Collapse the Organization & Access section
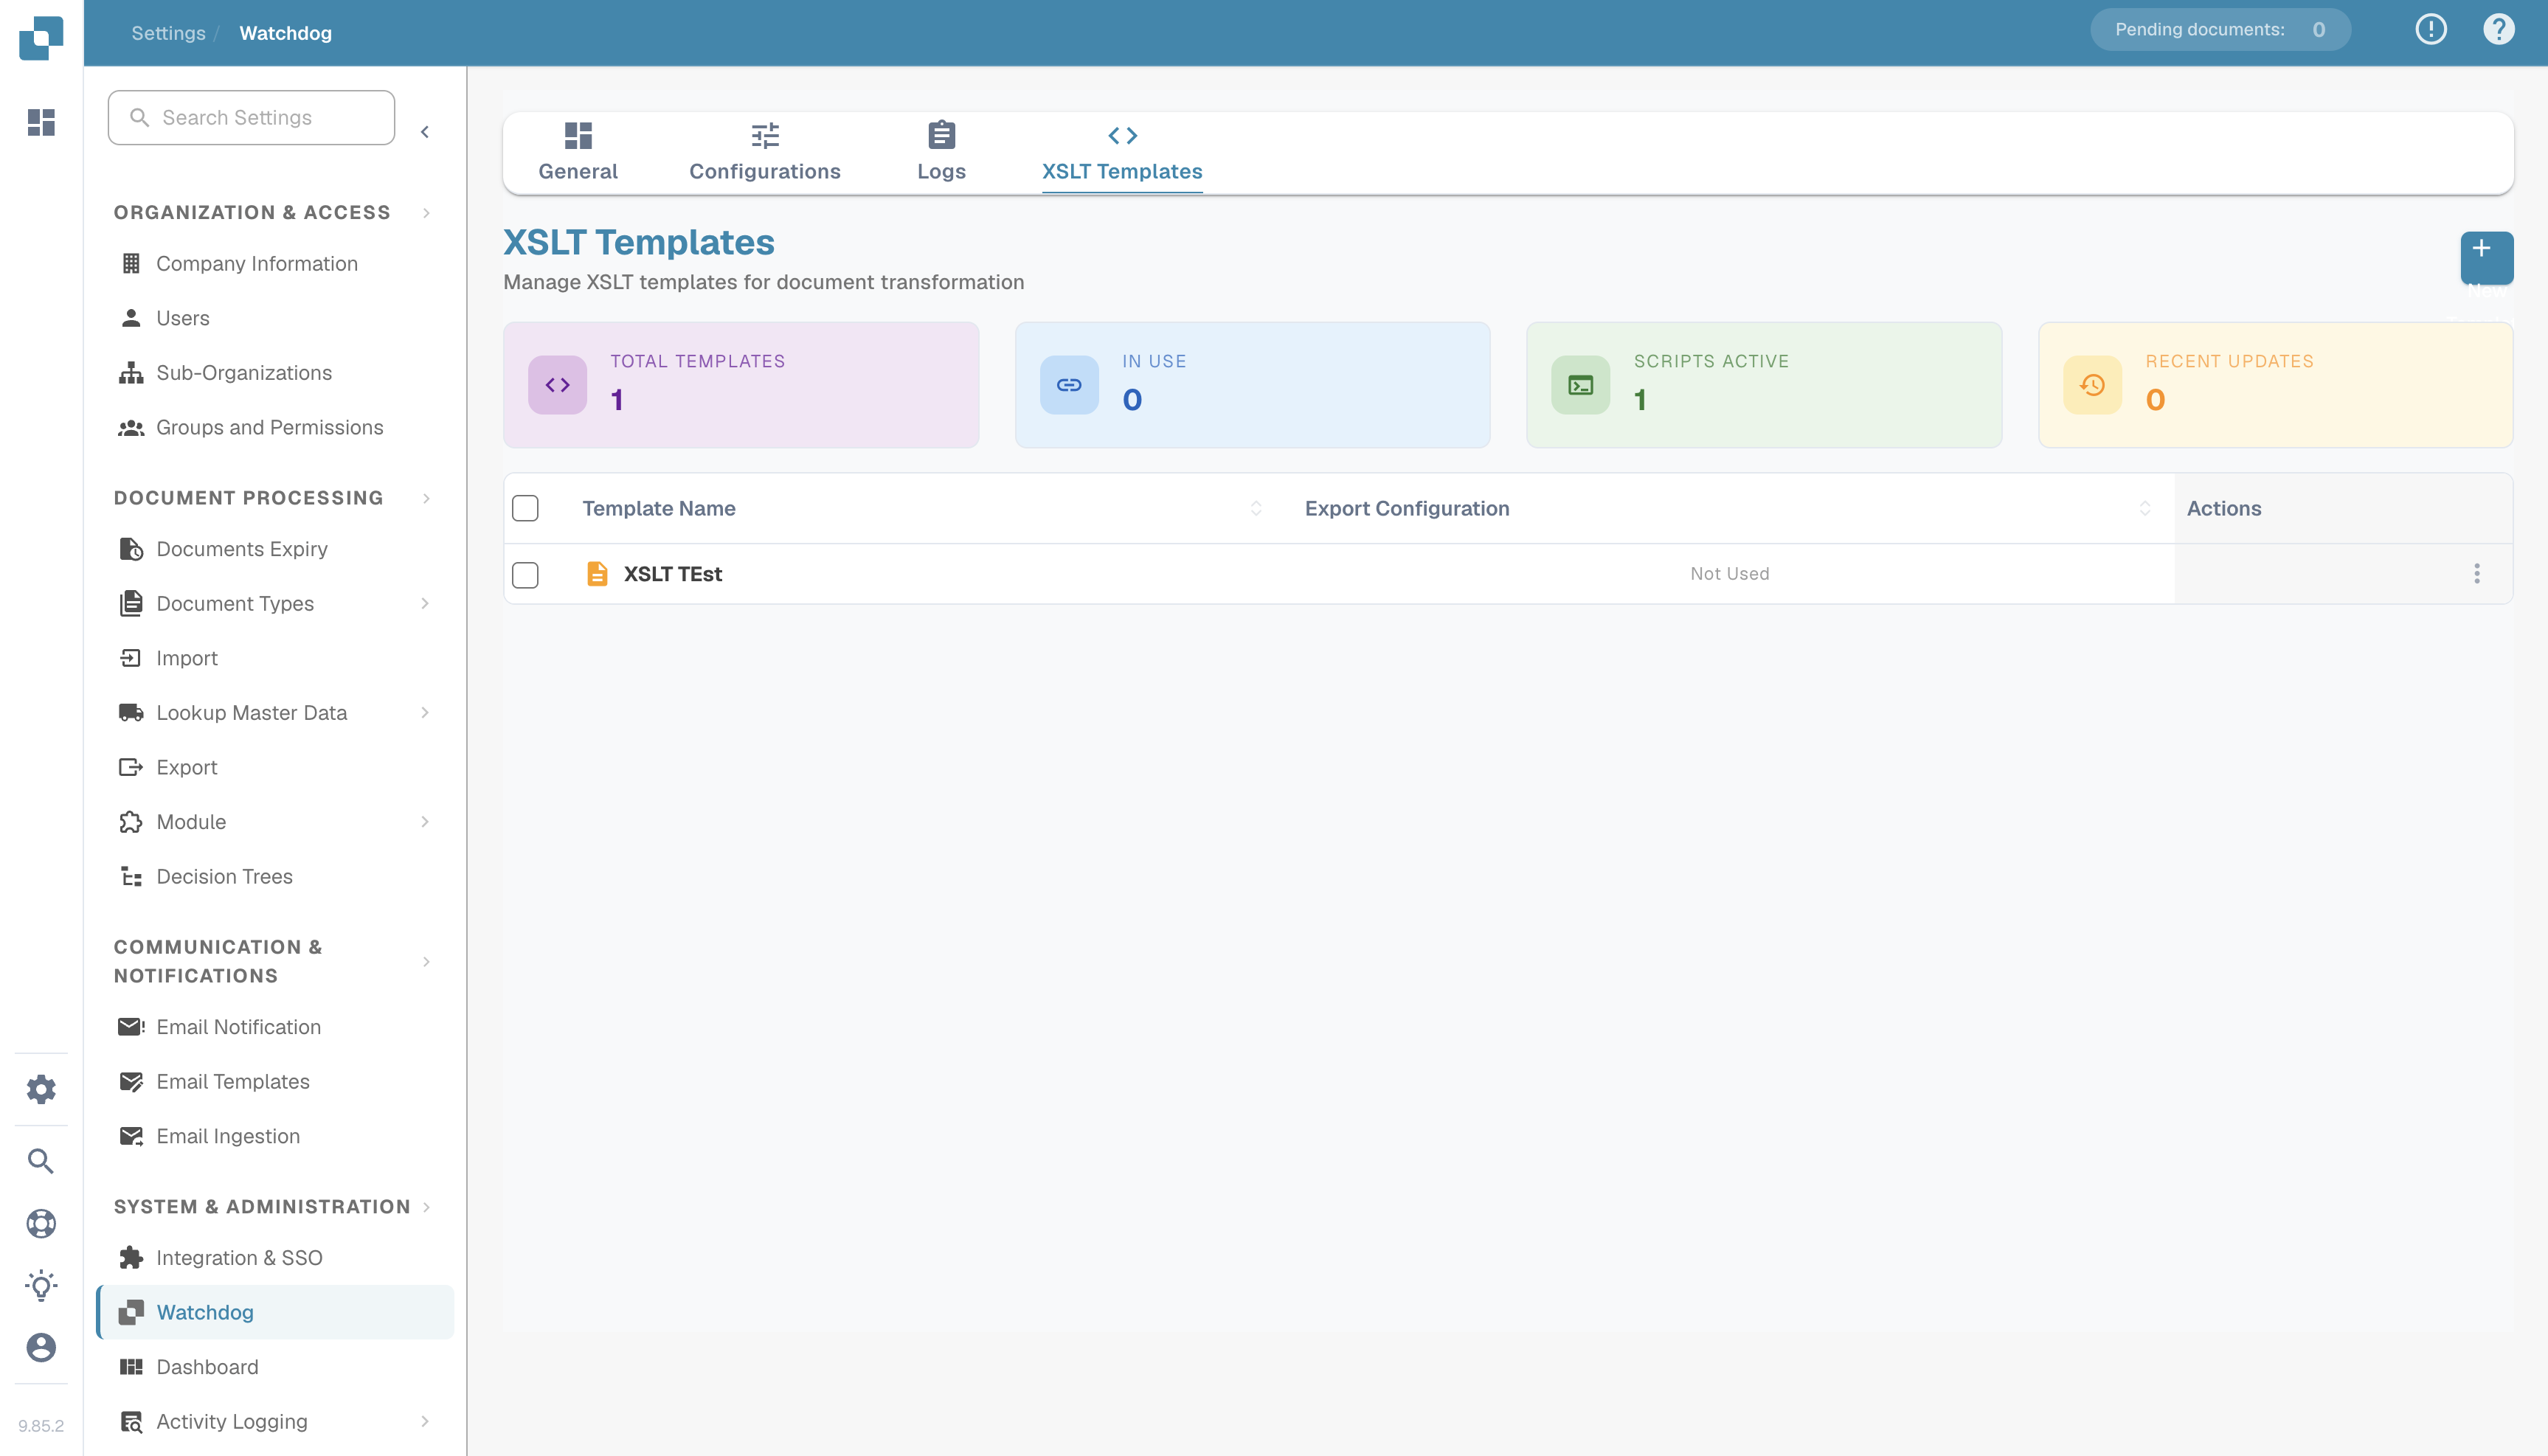This screenshot has width=2548, height=1456. pos(427,213)
